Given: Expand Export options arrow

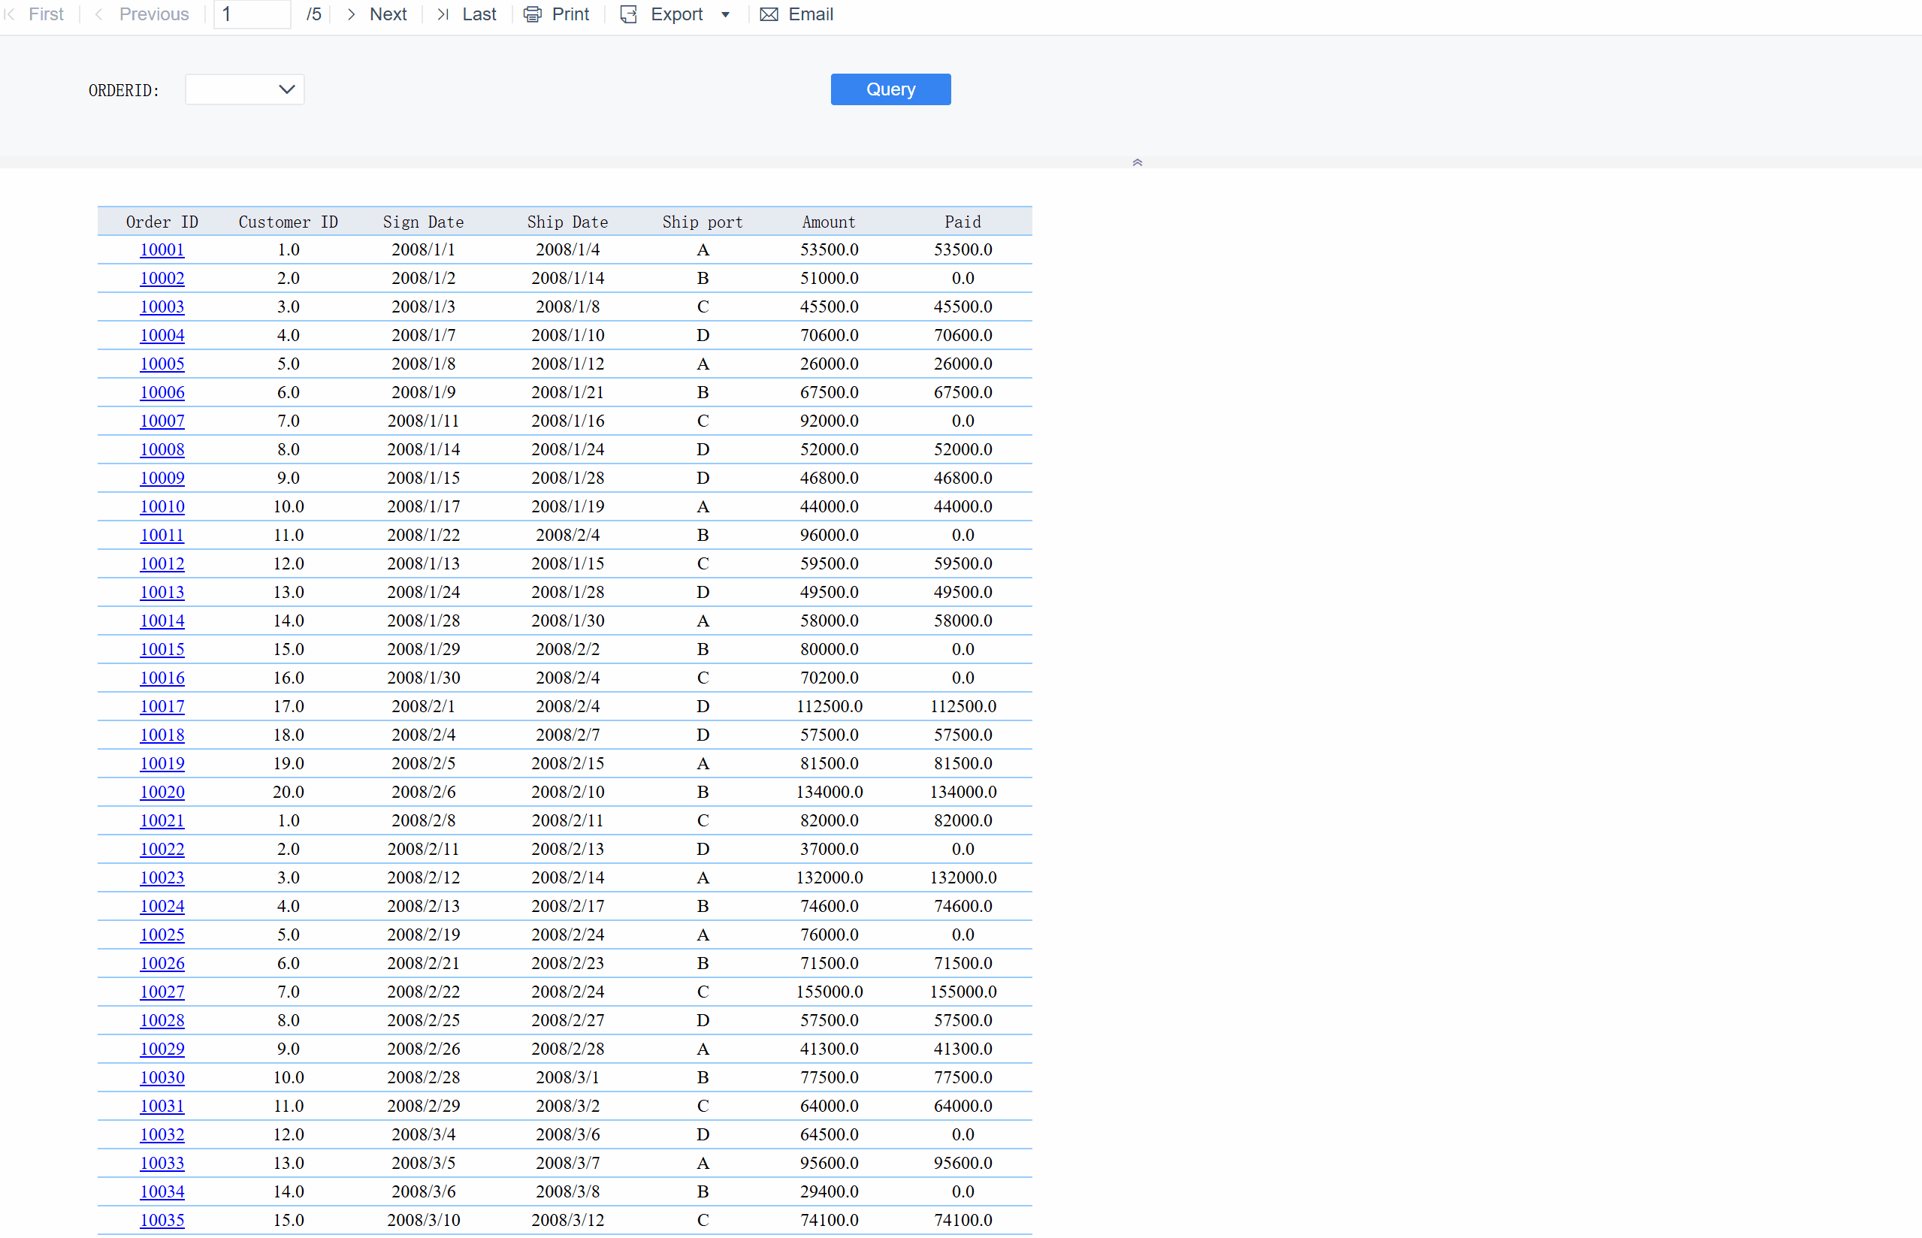Looking at the screenshot, I should [725, 14].
